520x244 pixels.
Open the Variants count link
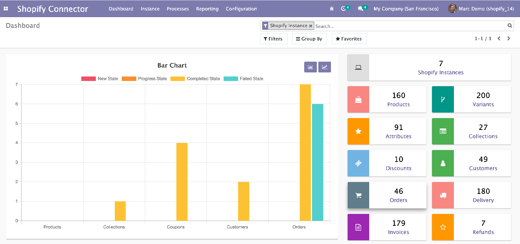tap(483, 104)
